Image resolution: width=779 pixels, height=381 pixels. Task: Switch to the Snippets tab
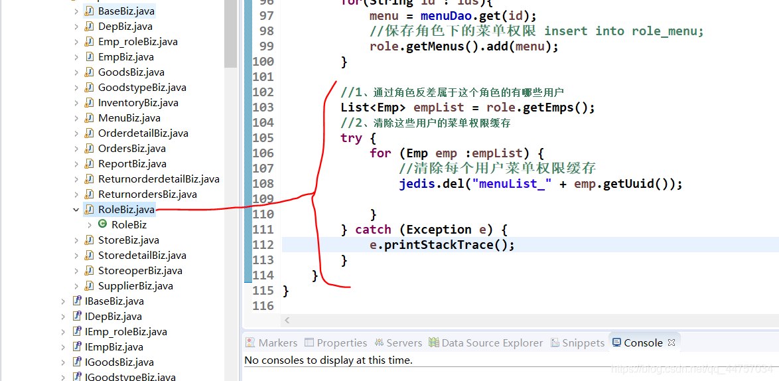coord(578,343)
